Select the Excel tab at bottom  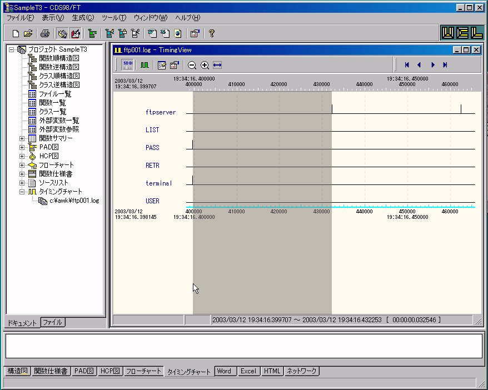(x=248, y=371)
